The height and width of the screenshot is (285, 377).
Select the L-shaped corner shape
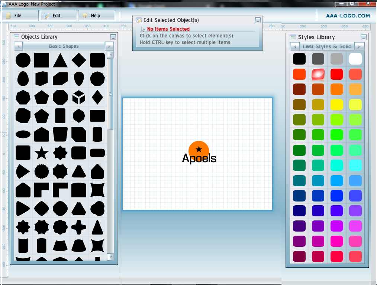42,190
